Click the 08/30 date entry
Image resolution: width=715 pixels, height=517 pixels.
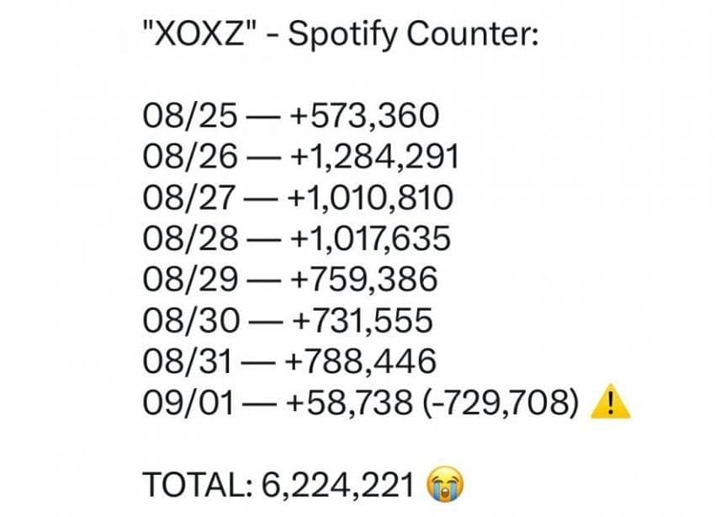coord(191,320)
